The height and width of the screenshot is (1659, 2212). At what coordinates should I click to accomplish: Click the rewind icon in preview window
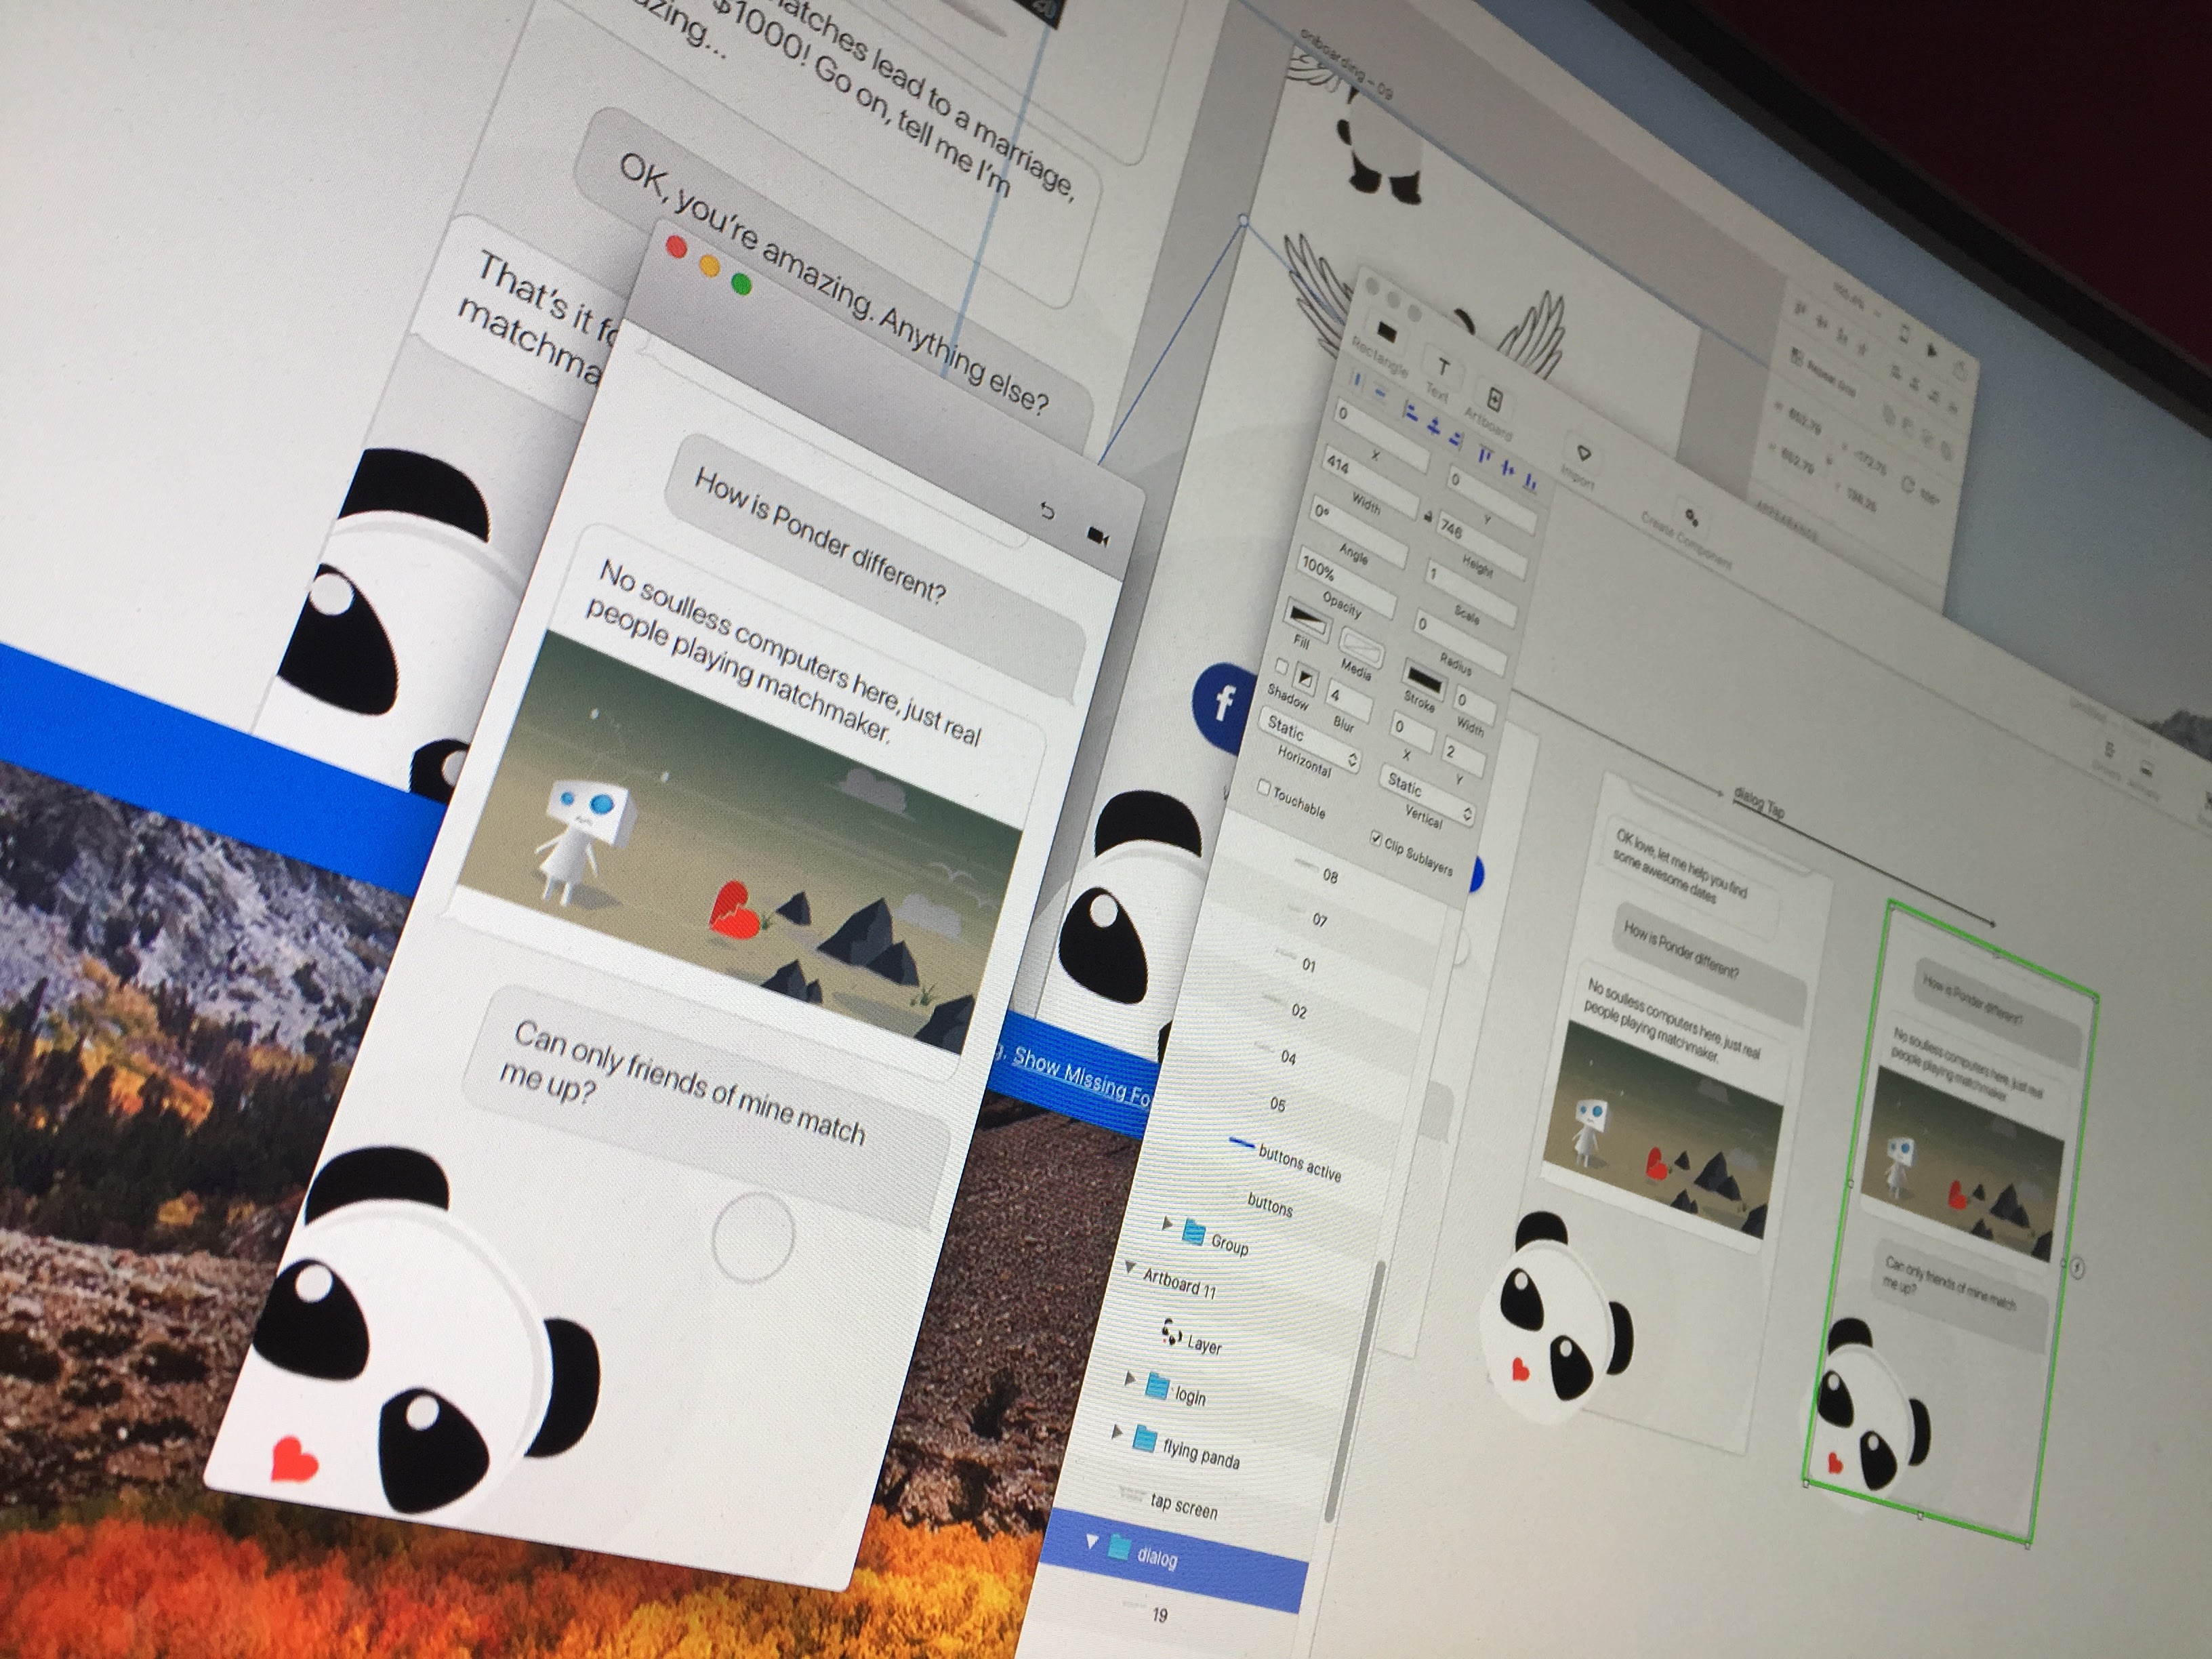coord(1046,512)
